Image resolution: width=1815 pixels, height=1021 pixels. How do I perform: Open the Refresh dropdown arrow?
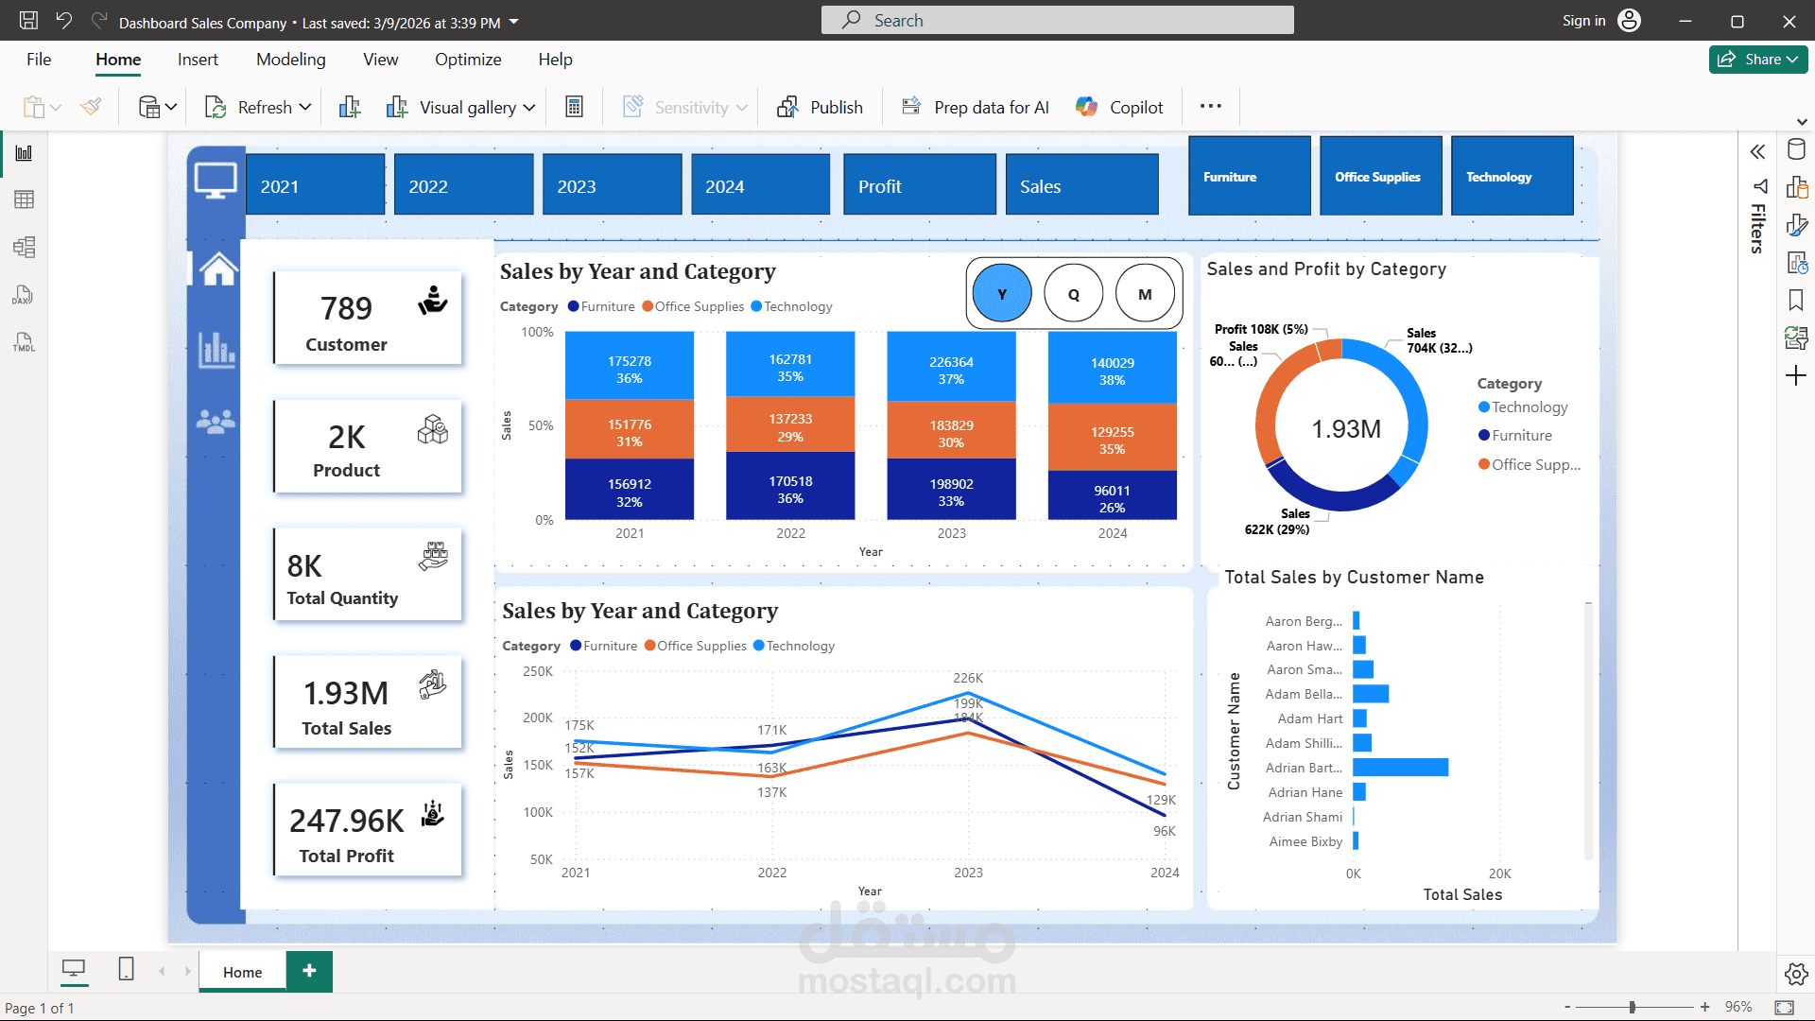click(304, 107)
